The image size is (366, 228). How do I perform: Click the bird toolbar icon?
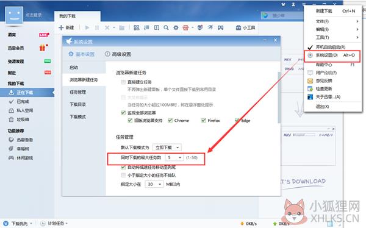210,27
